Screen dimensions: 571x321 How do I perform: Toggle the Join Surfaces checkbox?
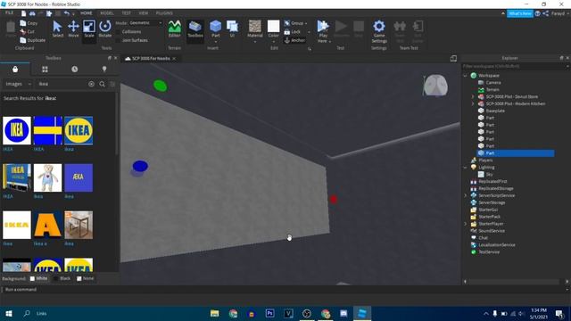(118, 40)
